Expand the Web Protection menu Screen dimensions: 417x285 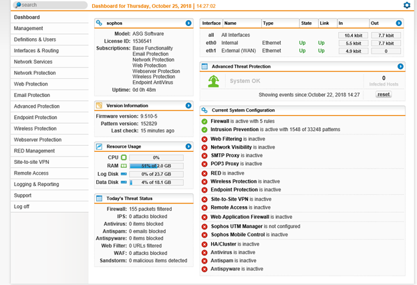click(x=49, y=84)
